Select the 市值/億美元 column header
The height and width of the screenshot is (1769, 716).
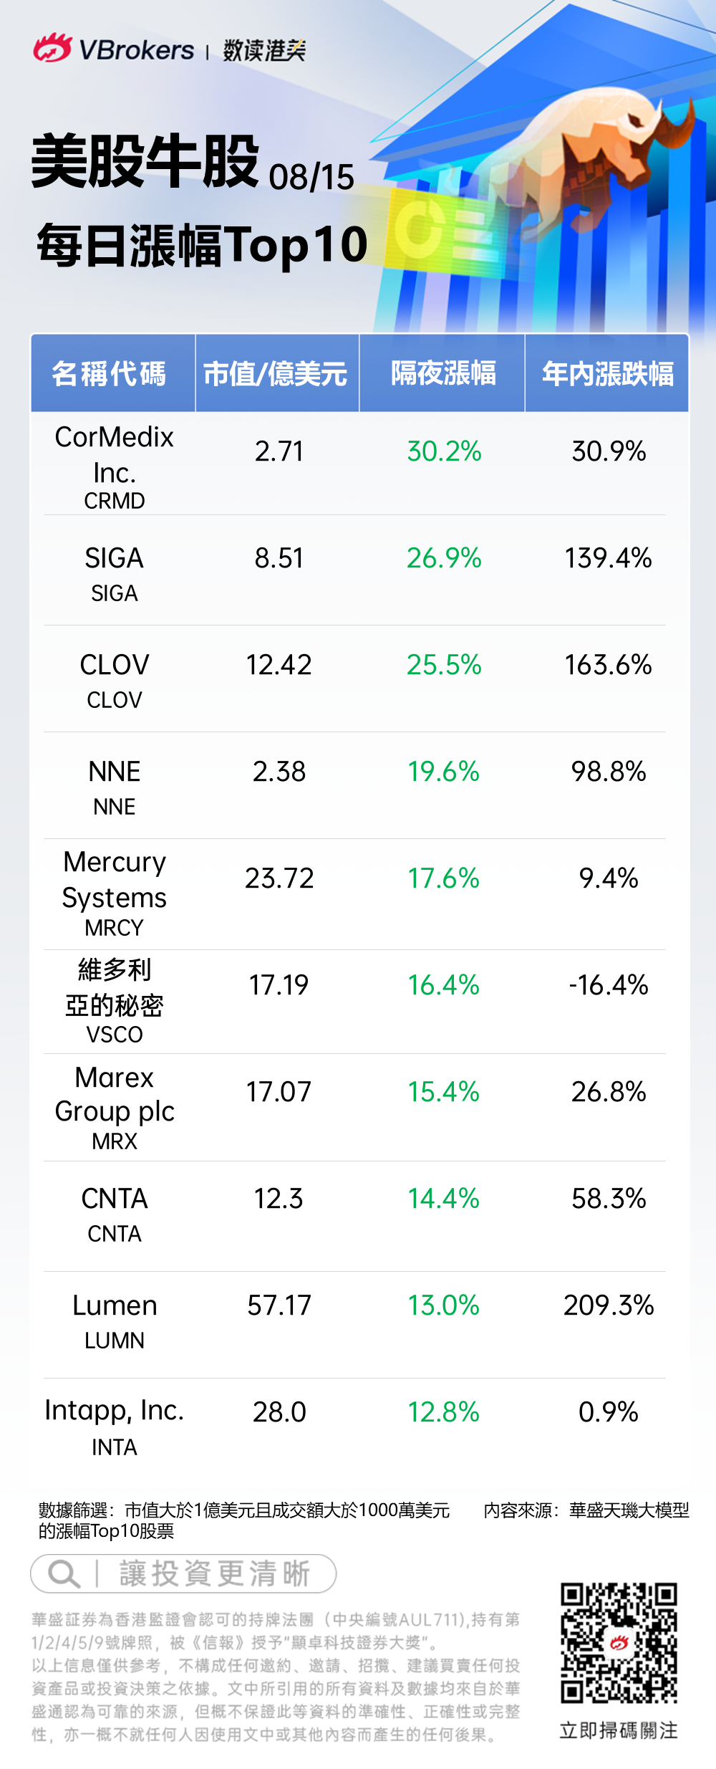[x=276, y=373]
